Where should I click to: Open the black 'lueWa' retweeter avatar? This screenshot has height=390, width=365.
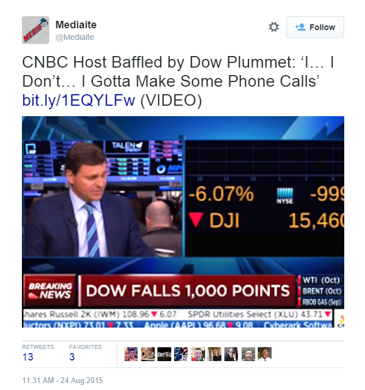(x=164, y=354)
